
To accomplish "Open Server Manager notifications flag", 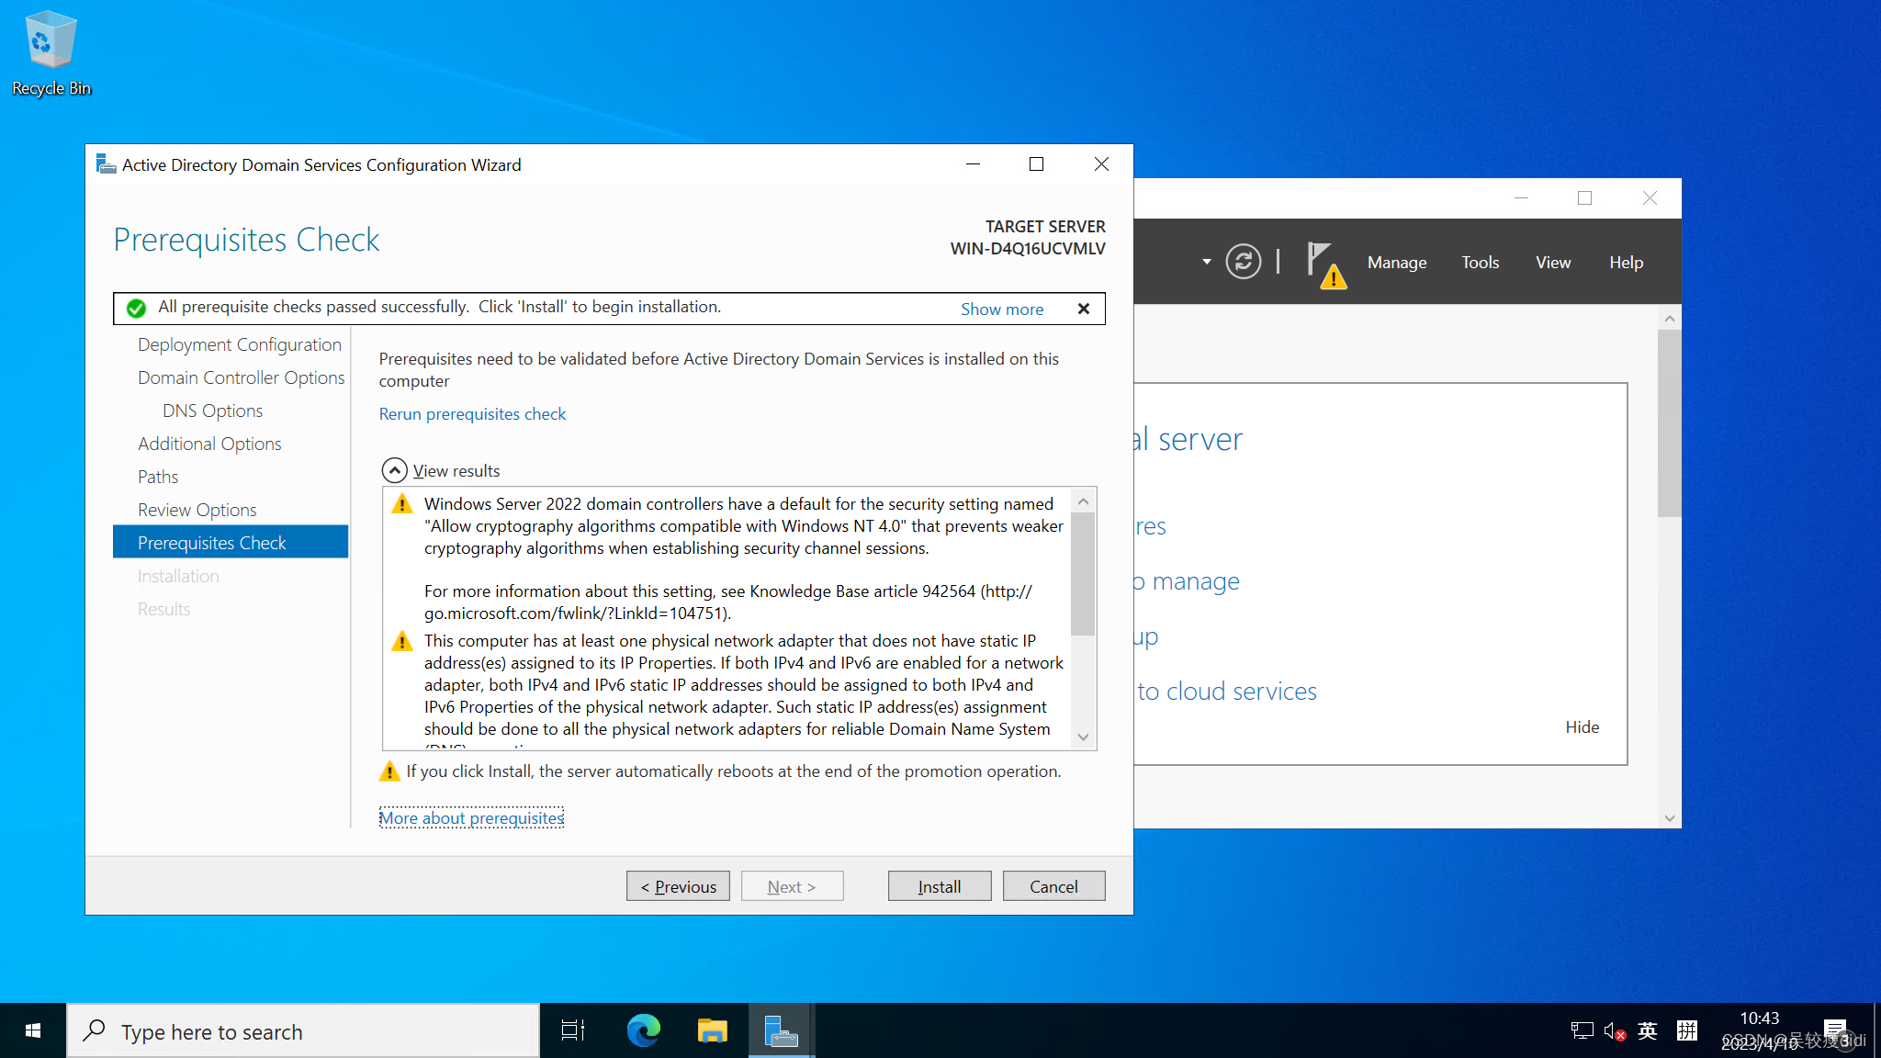I will [1325, 264].
